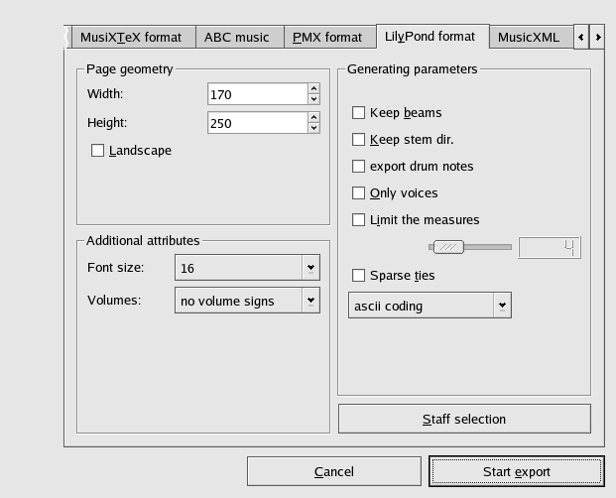Enable export drum notes
This screenshot has width=616, height=498.
359,167
